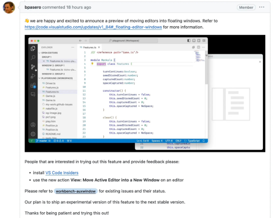Click bpasero's profile avatar
Screen dimensions: 275x218
[9, 8]
